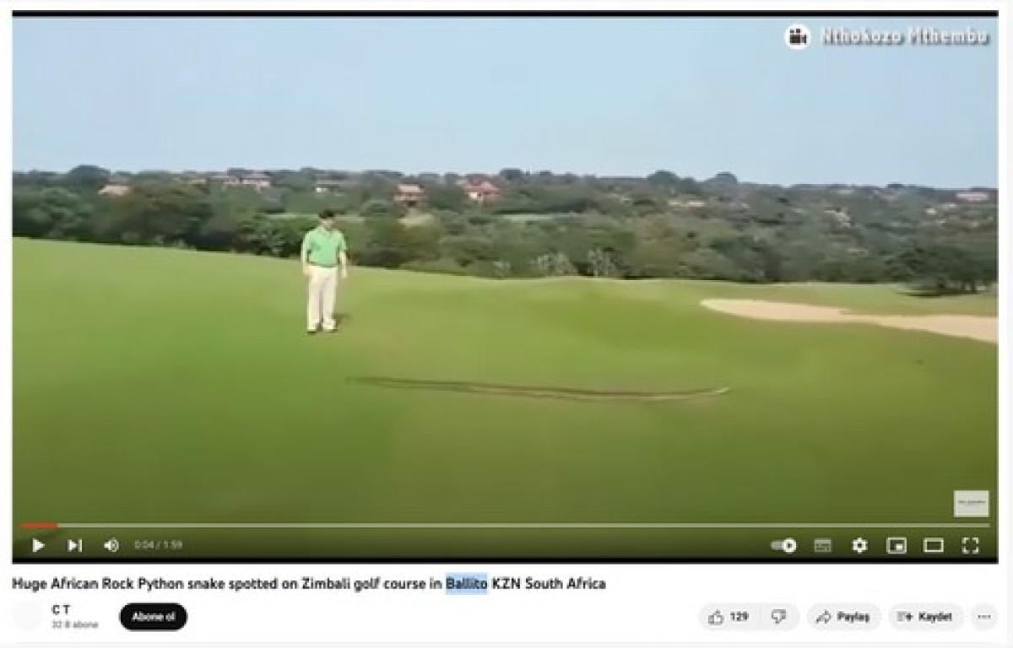Toggle the autoplay switch
Viewport: 1013px width, 648px height.
784,545
